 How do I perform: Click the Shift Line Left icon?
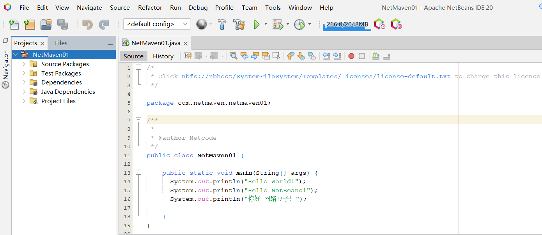tap(326, 56)
